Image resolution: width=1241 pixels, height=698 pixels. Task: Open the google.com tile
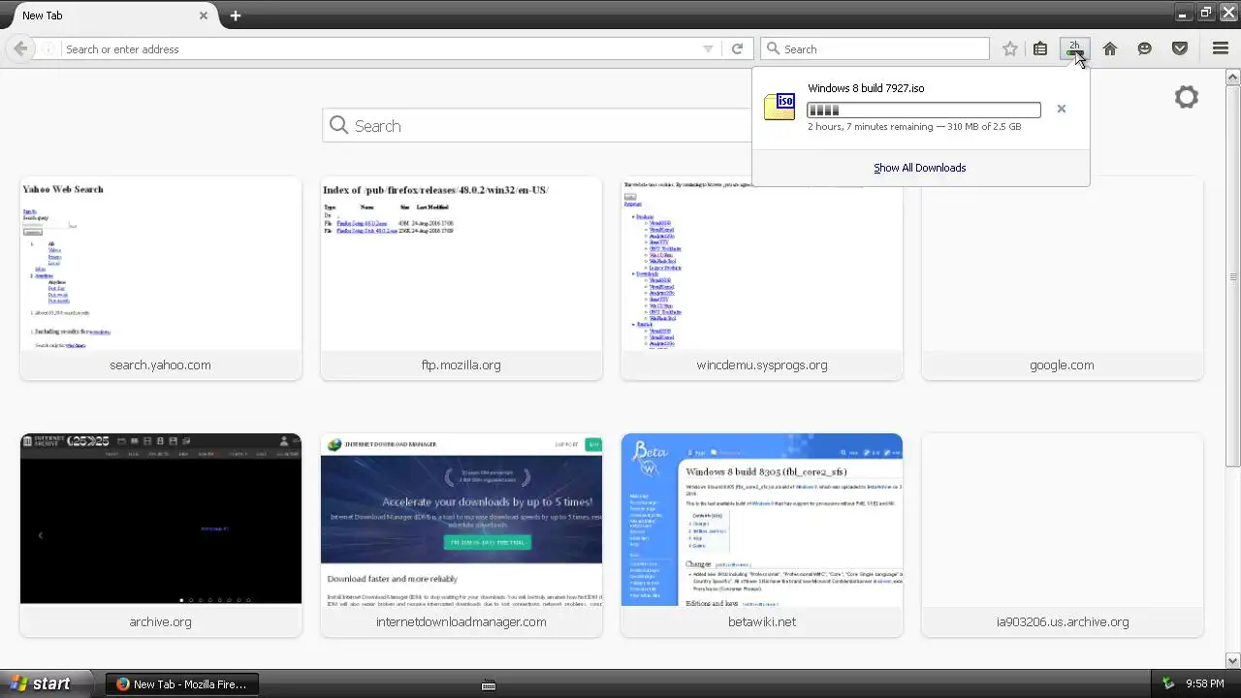[1063, 279]
